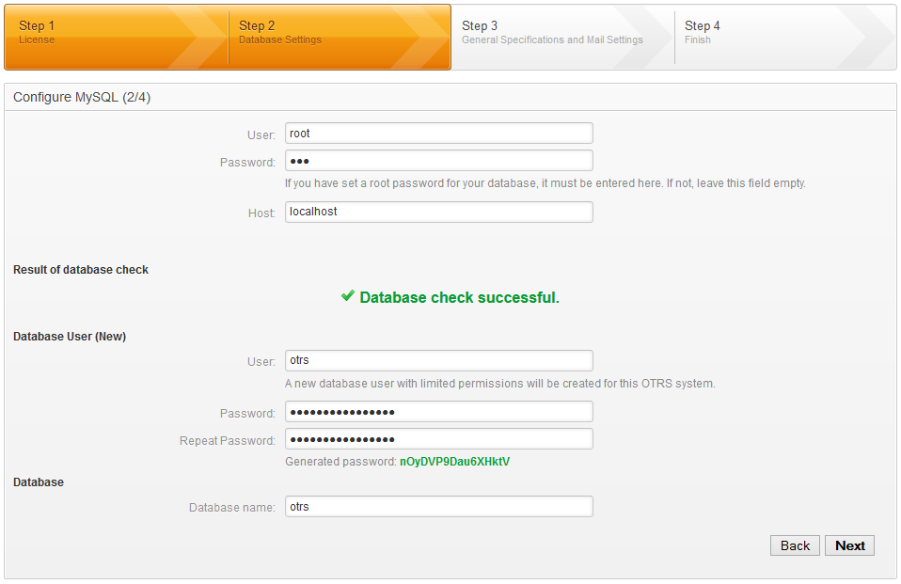Click the root User input field
Viewport: 901px width, 584px height.
click(x=438, y=134)
